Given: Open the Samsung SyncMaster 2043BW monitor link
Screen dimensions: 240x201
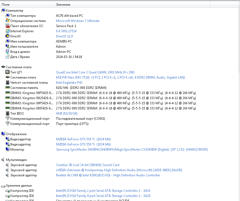Looking at the screenshot, I should (132, 150).
